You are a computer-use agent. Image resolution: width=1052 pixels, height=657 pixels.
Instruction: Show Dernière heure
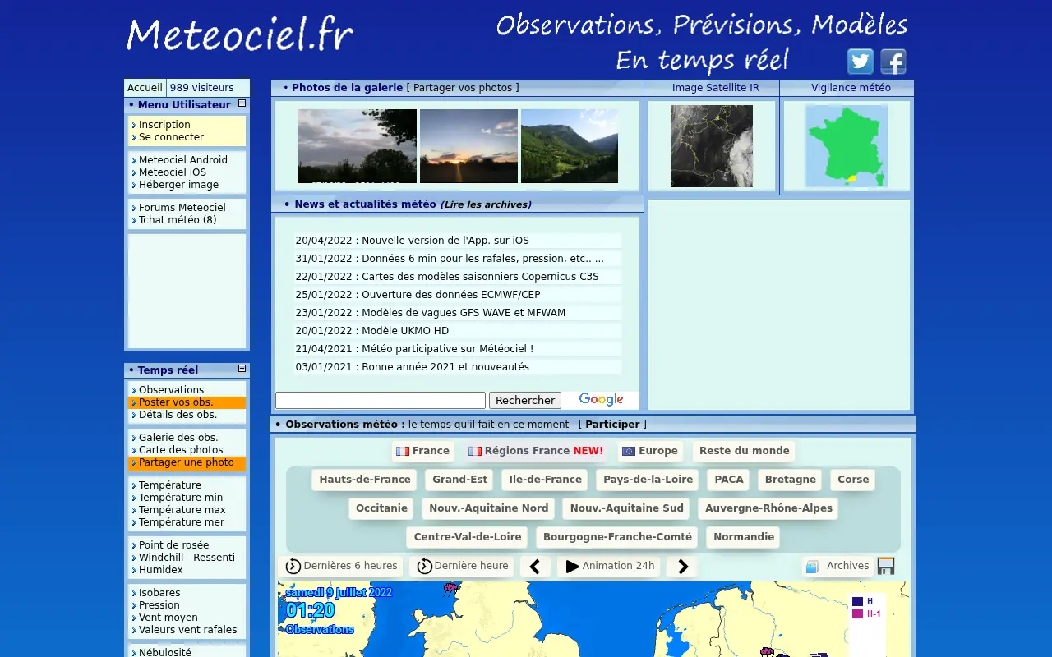tap(462, 566)
